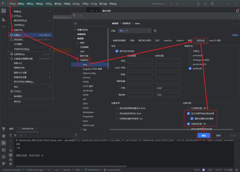This screenshot has height=172, width=240.
Task: Open the Project tool window folder icon
Action: (3, 11)
